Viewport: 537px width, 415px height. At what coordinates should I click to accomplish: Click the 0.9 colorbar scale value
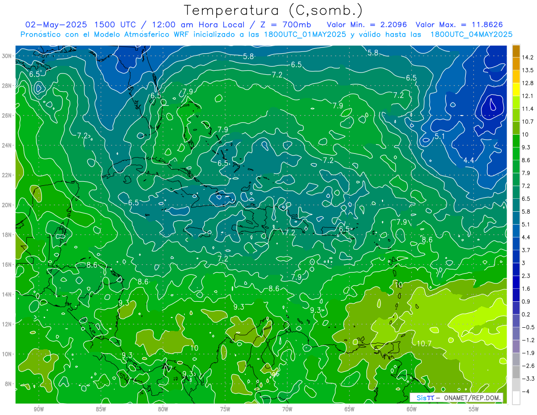point(526,301)
